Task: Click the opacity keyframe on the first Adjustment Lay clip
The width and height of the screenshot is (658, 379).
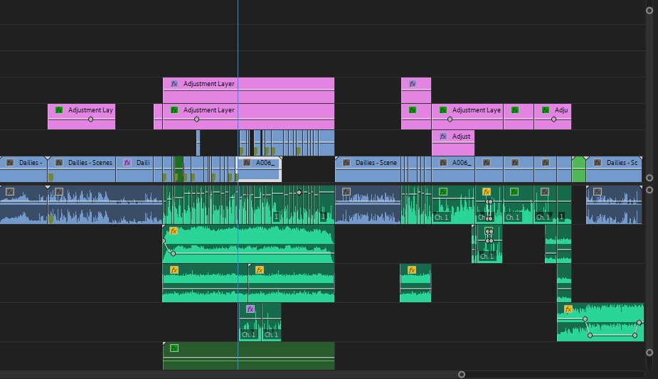Action: [90, 119]
